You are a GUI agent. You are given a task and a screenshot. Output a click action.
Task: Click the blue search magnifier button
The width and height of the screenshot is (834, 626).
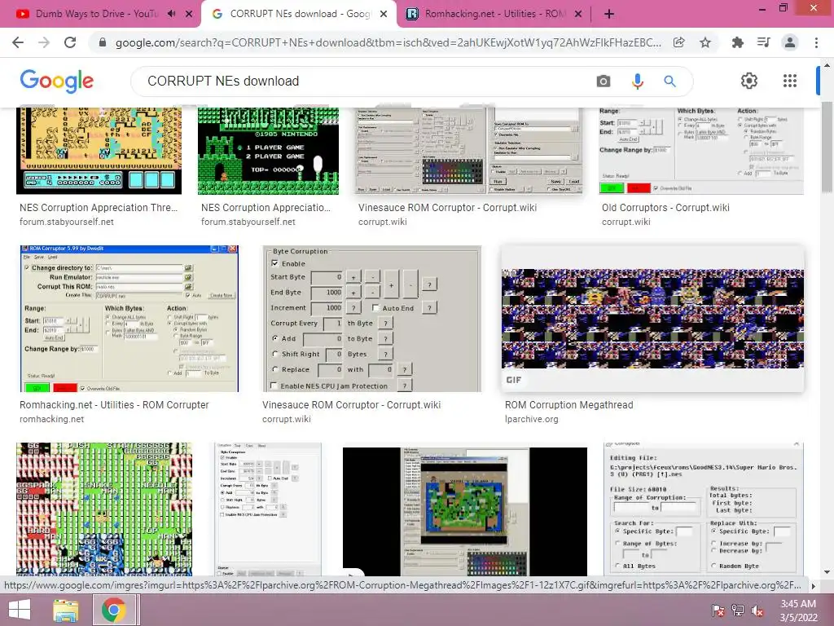(x=669, y=81)
